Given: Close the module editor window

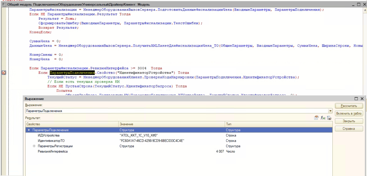Looking at the screenshot, I should (x=364, y=4).
